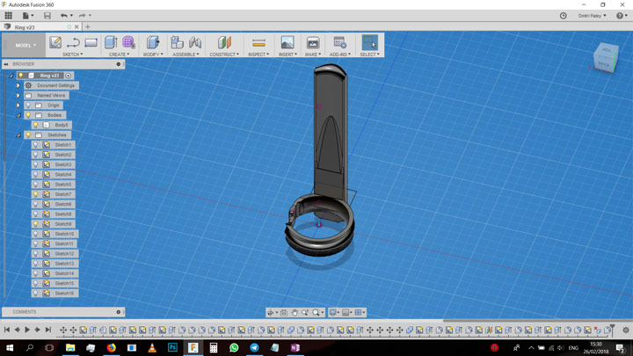Viewport: 633px width, 356px height.
Task: Collapse the Bodies folder
Action: 18,115
